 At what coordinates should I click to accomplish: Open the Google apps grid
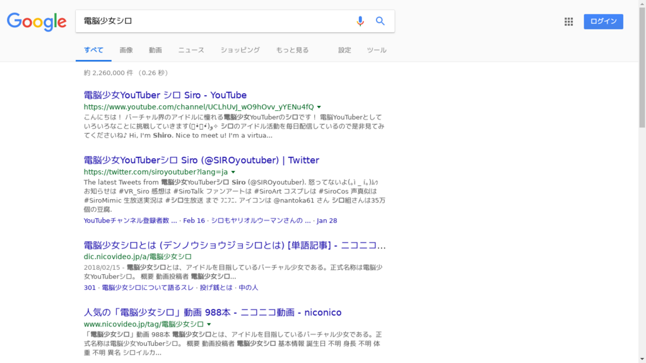pyautogui.click(x=568, y=21)
